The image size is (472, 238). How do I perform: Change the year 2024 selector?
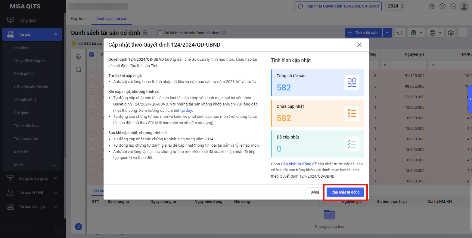396,6
